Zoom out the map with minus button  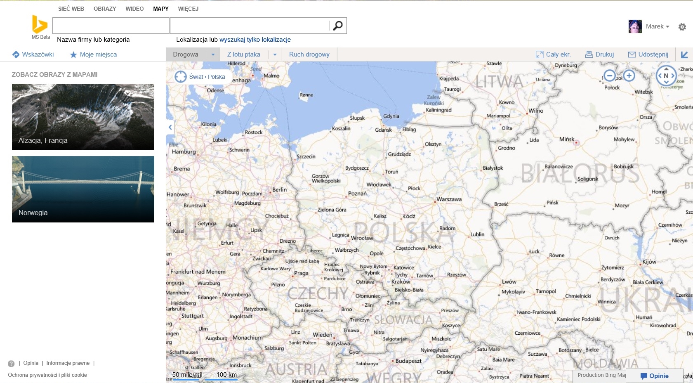609,76
